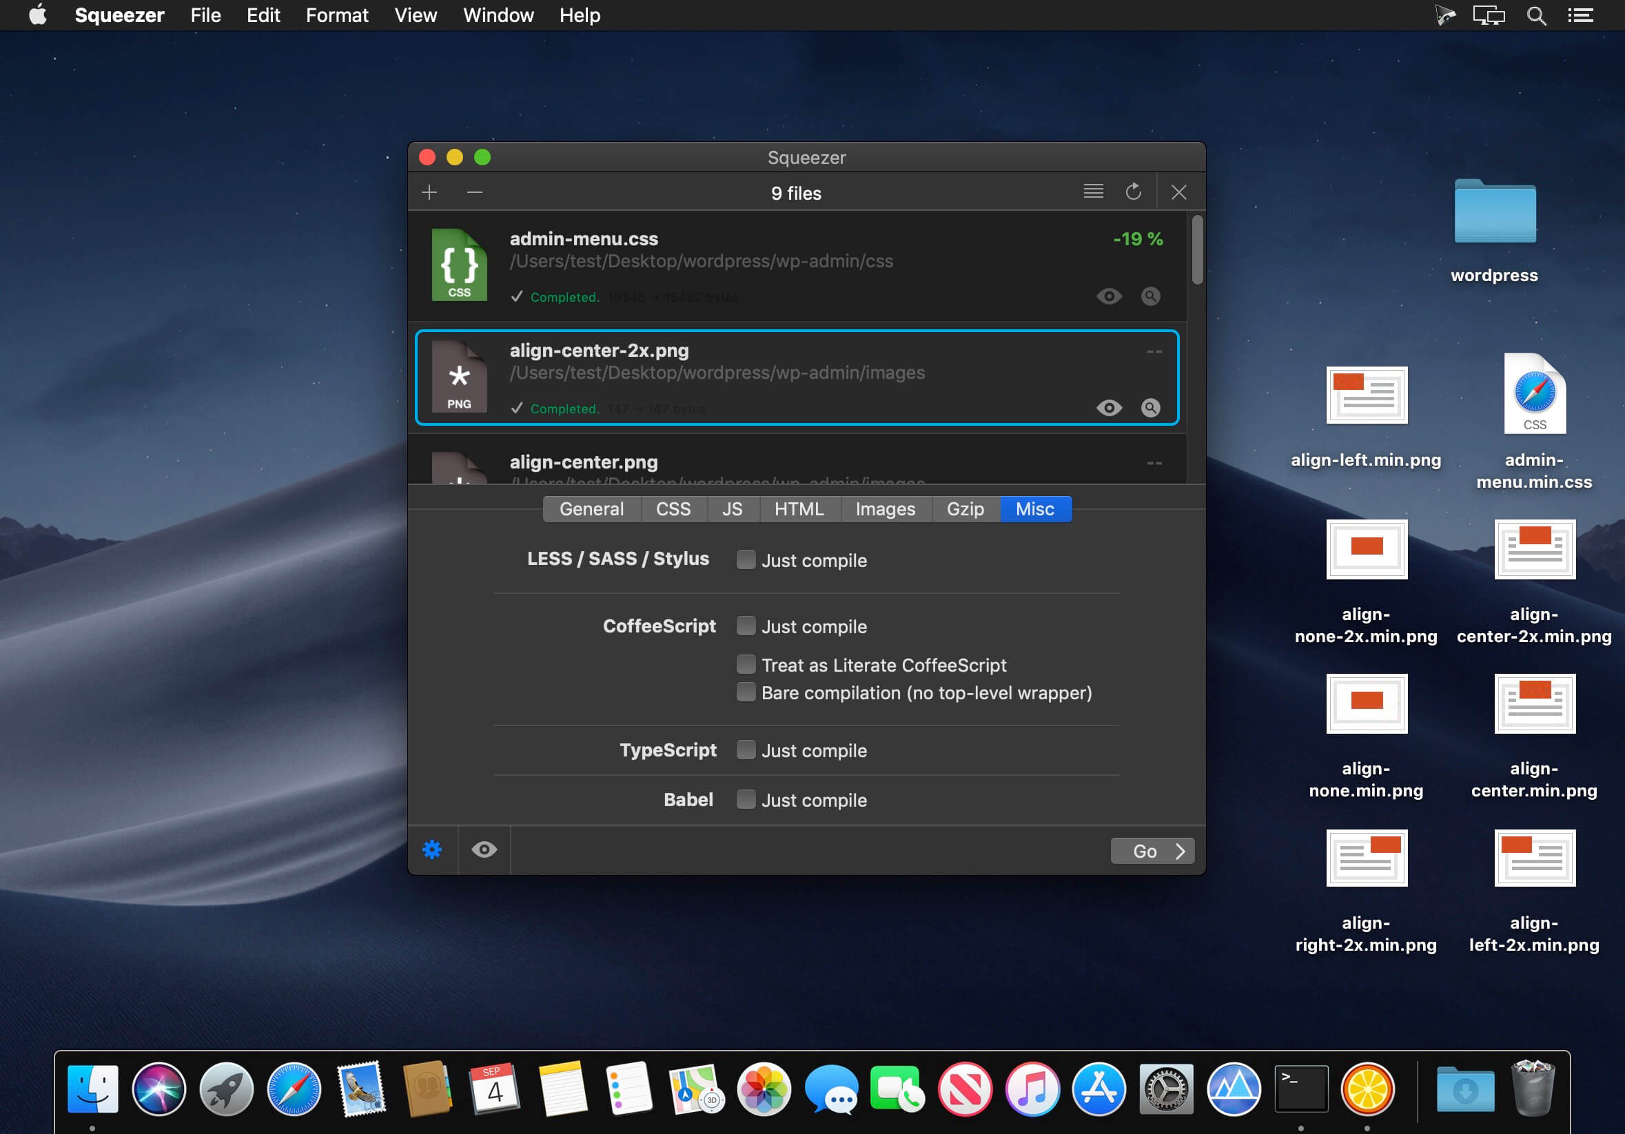Screen dimensions: 1625x1134
Task: Open the App Store from the dock
Action: click(1099, 1088)
